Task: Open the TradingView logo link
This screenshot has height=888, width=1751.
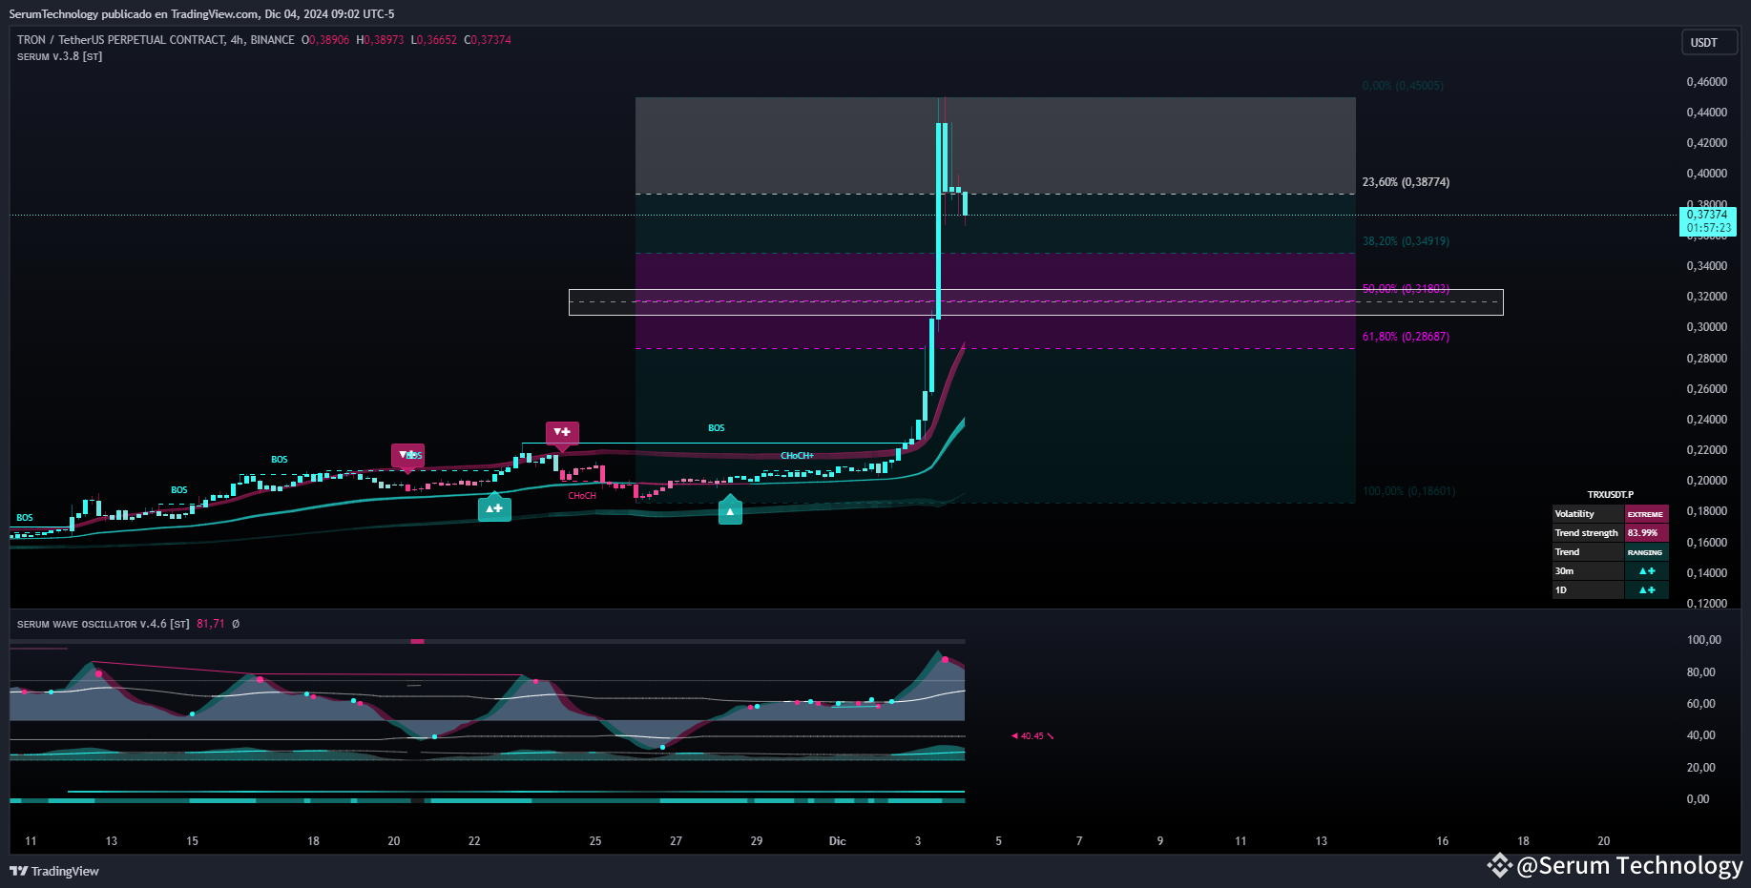Action: point(54,871)
